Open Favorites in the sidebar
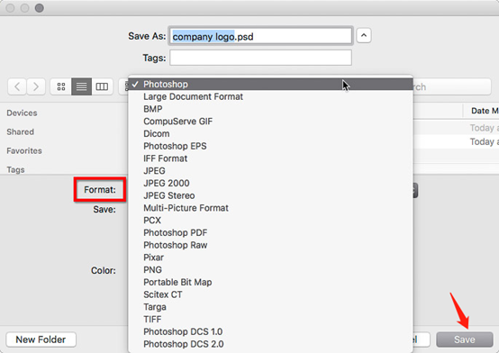This screenshot has height=353, width=499. coord(24,151)
